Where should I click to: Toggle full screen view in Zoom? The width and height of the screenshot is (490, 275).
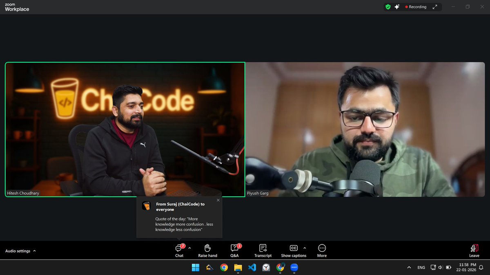click(x=435, y=7)
